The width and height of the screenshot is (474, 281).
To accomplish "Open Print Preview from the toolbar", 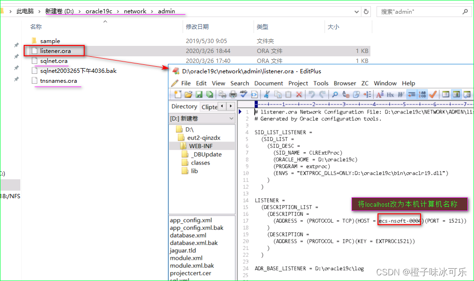I will [x=222, y=95].
